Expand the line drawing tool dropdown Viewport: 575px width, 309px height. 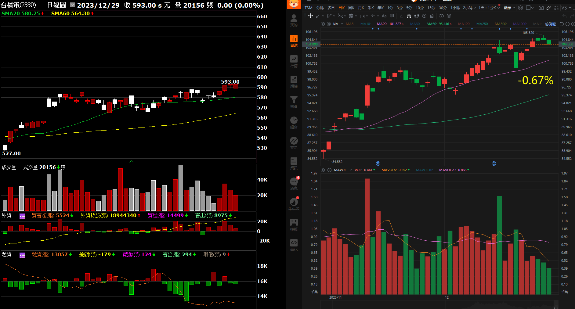[x=323, y=16]
